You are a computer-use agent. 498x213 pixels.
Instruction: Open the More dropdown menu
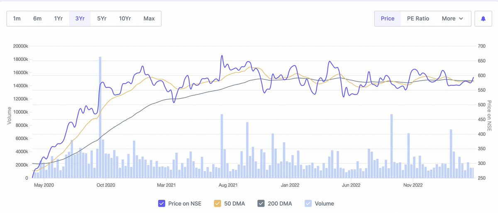coord(453,19)
